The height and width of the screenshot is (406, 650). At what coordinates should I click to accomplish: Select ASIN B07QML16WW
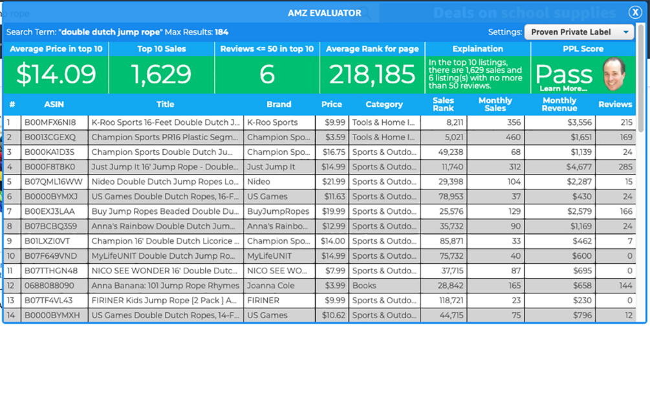coord(54,182)
